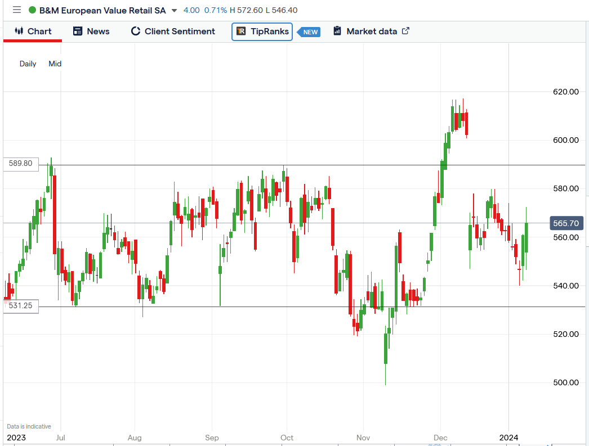Viewport: 589px width, 446px height.
Task: Click the Jul label on time axis
Action: [60, 438]
